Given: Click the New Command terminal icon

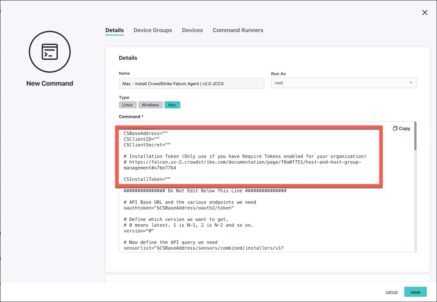Looking at the screenshot, I should [50, 52].
